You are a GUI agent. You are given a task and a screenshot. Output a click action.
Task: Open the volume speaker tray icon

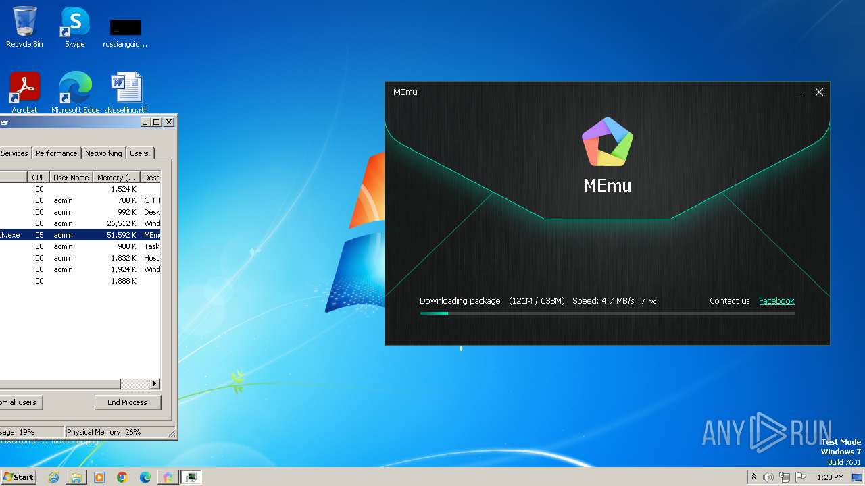click(768, 477)
